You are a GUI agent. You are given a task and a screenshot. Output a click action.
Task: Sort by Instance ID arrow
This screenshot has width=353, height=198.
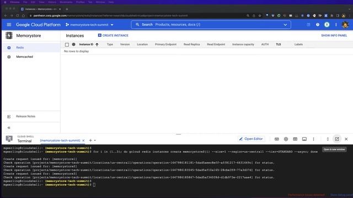(97, 45)
